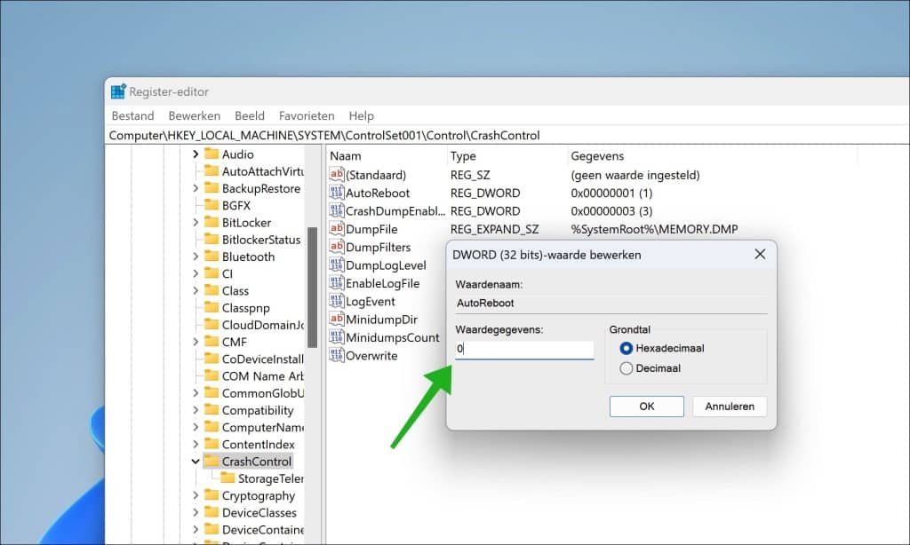Screen dimensions: 910x545
Task: Open the Help menu
Action: (361, 116)
